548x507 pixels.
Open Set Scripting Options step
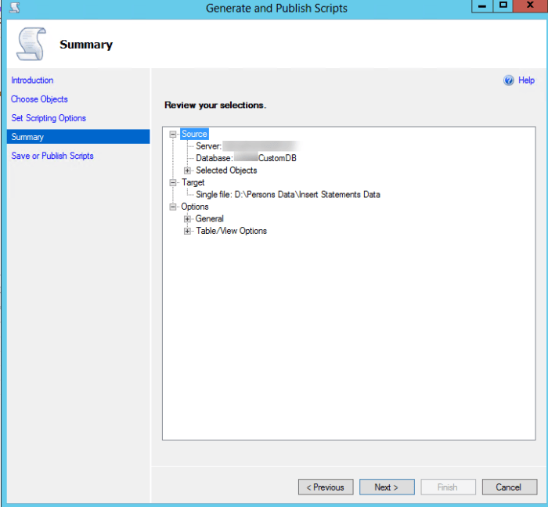pos(49,118)
